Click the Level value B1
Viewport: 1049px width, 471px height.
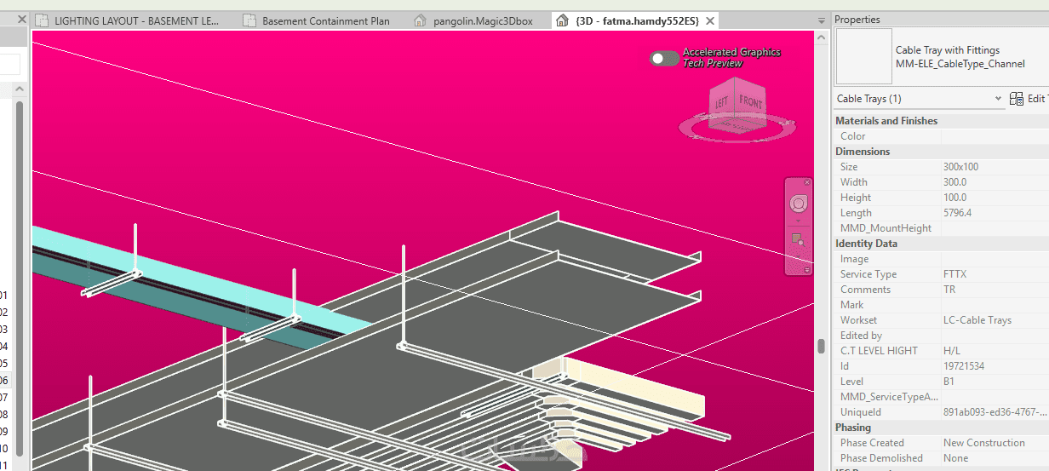[995, 382]
